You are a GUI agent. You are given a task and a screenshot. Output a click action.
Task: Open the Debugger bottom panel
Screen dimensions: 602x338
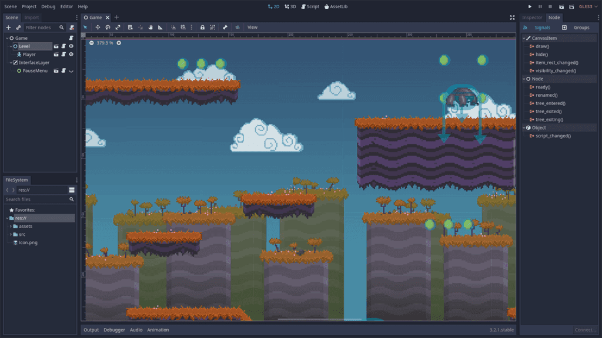[x=114, y=330]
